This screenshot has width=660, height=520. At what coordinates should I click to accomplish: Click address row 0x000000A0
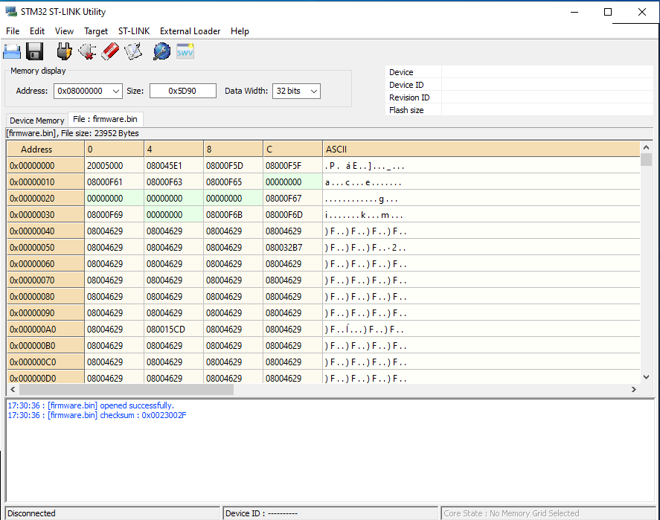tap(45, 330)
